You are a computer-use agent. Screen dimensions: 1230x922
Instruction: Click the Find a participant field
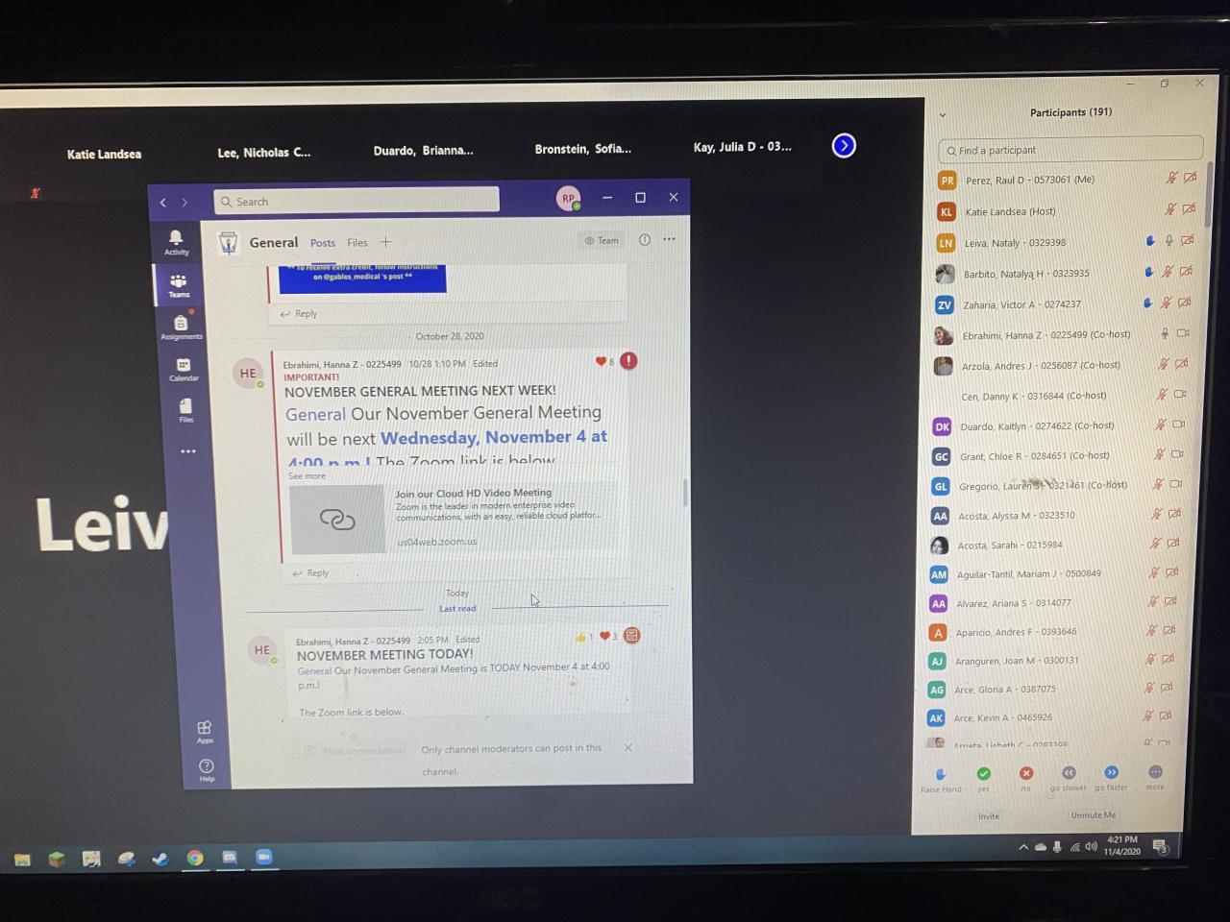tap(1070, 149)
